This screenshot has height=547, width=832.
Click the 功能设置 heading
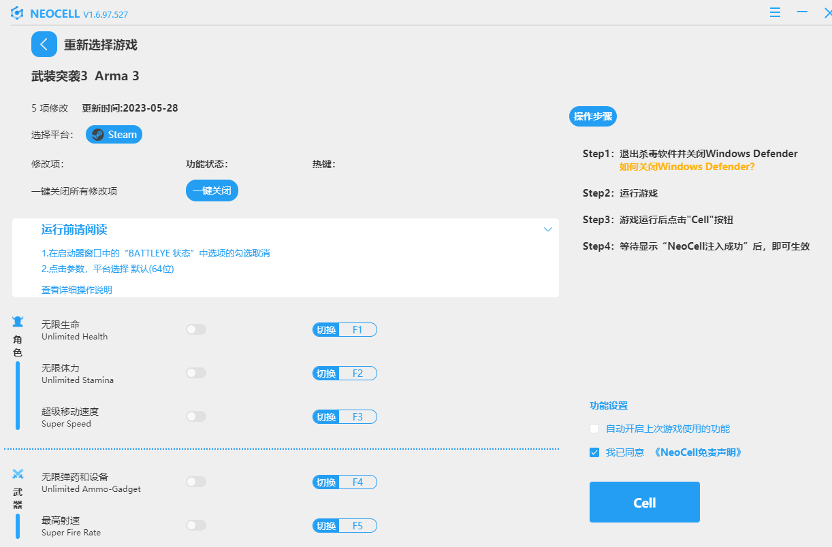(609, 405)
